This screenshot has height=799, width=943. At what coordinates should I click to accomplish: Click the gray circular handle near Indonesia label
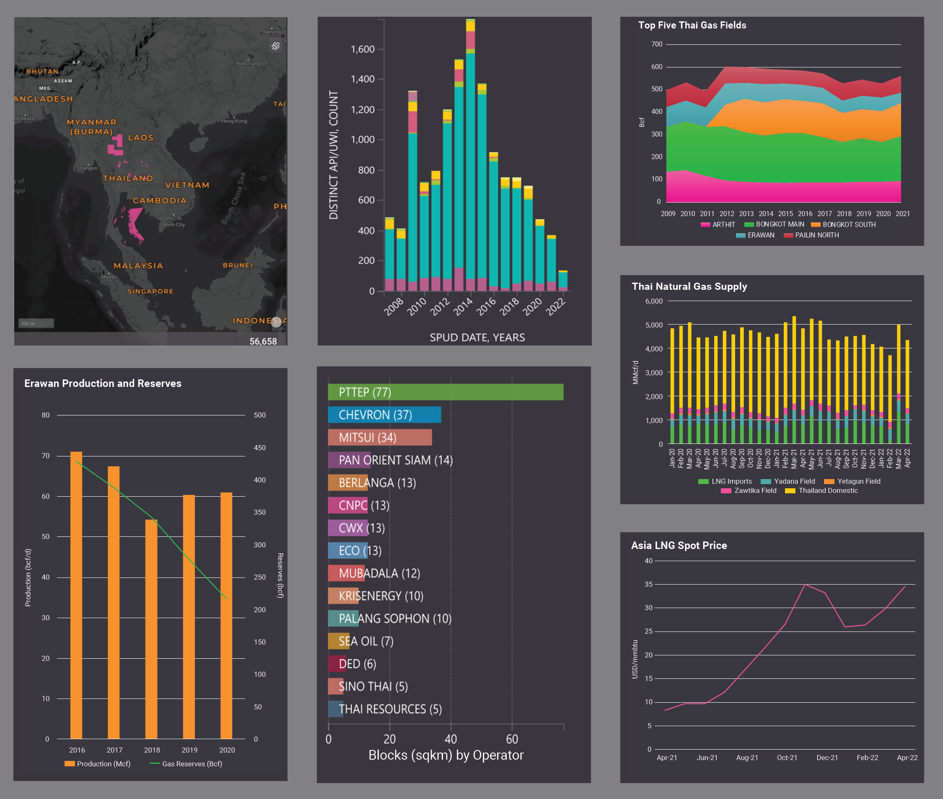coord(276,322)
